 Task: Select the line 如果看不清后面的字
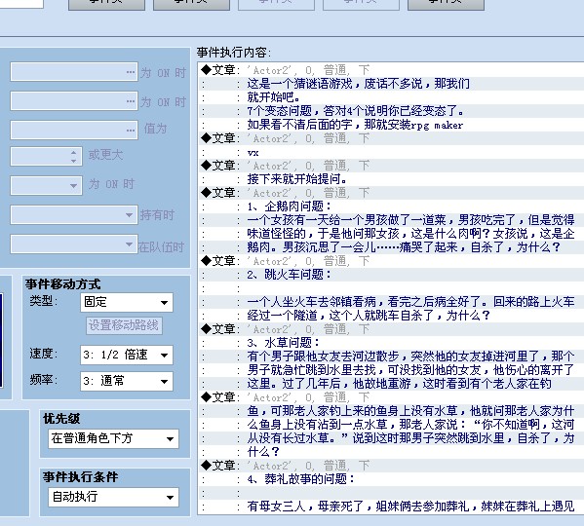[391, 125]
